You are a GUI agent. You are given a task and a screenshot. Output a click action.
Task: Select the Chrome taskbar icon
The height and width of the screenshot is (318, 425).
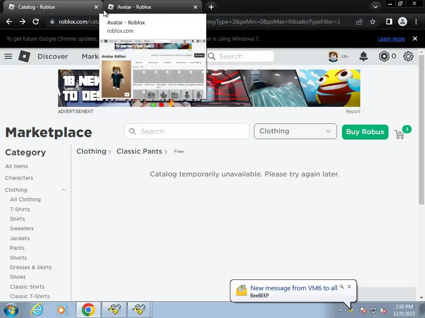tap(88, 310)
